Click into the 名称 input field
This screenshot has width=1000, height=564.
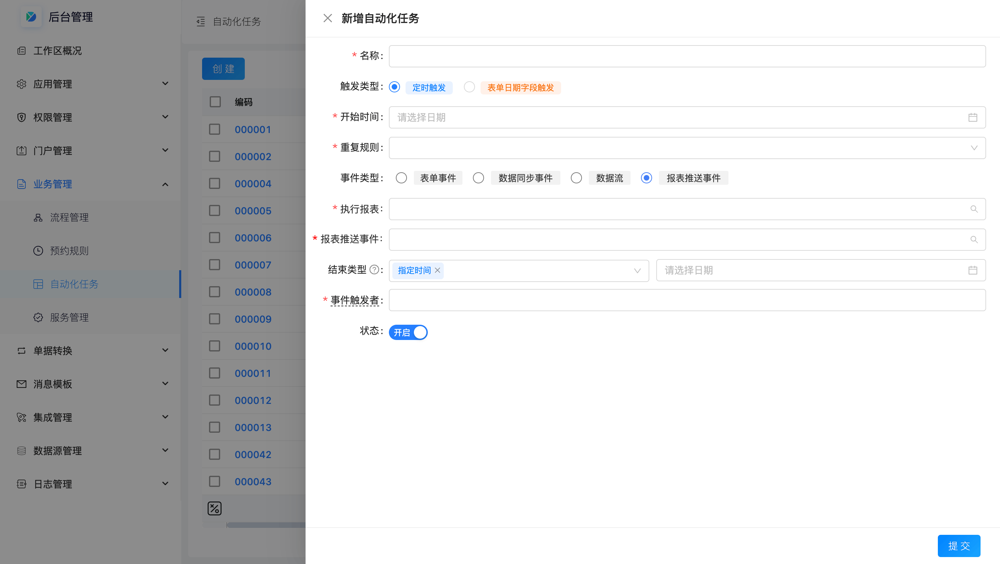point(687,56)
